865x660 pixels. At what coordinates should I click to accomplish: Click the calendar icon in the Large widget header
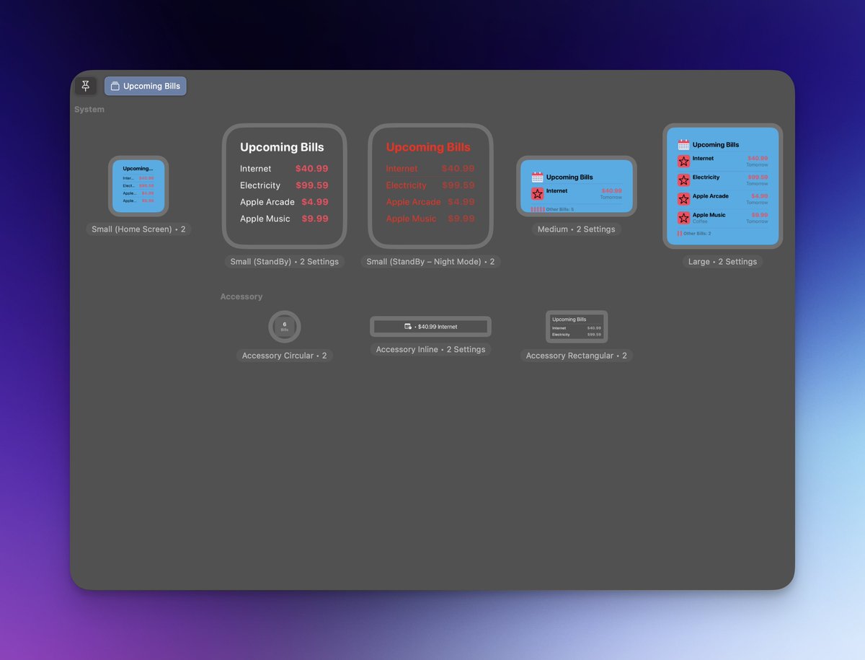(x=683, y=144)
